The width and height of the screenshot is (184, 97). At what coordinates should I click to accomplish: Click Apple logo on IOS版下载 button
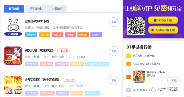click(155, 20)
